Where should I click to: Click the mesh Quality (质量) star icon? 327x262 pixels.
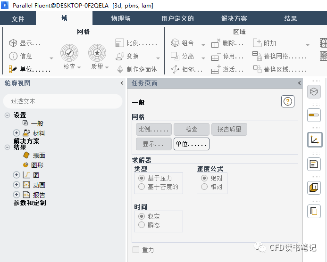coord(97,53)
